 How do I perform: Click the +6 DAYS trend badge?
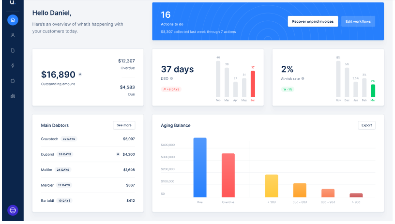pos(171,90)
